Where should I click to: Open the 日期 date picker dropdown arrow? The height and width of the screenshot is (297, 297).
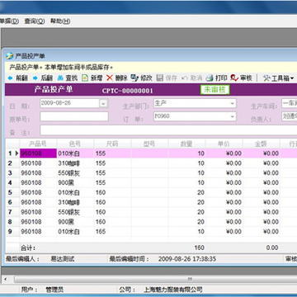(x=103, y=103)
